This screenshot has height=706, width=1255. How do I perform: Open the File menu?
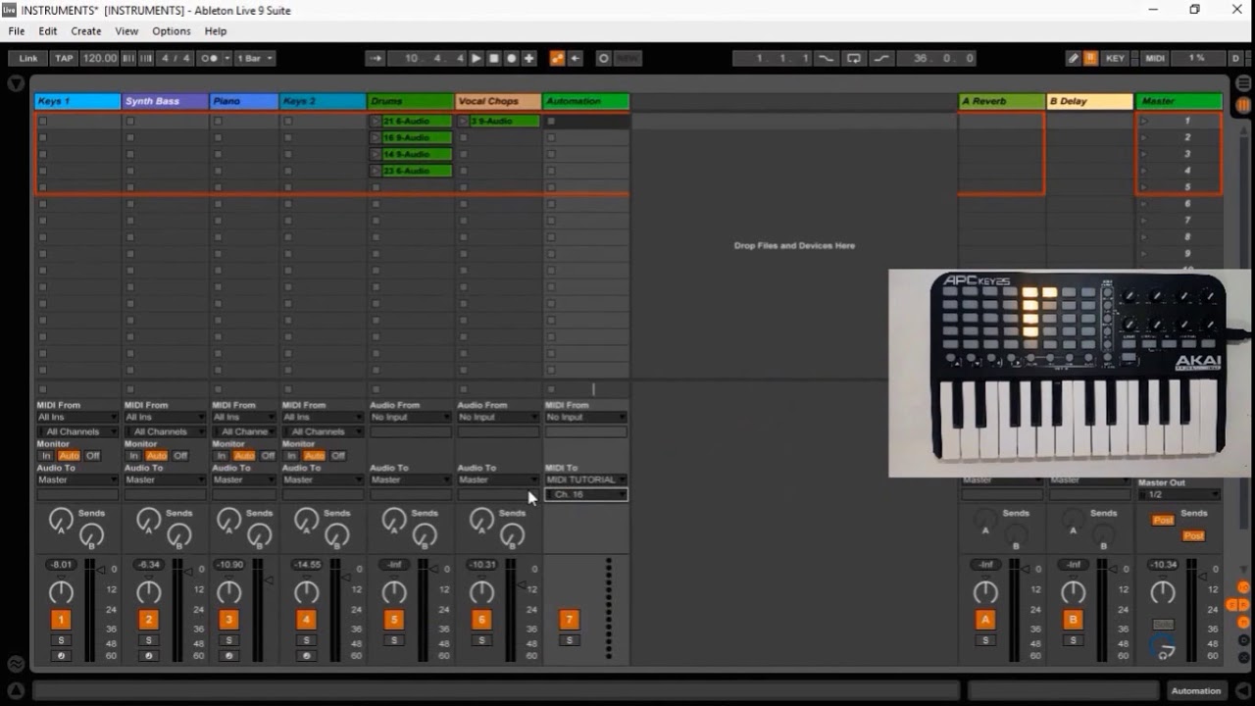point(17,31)
